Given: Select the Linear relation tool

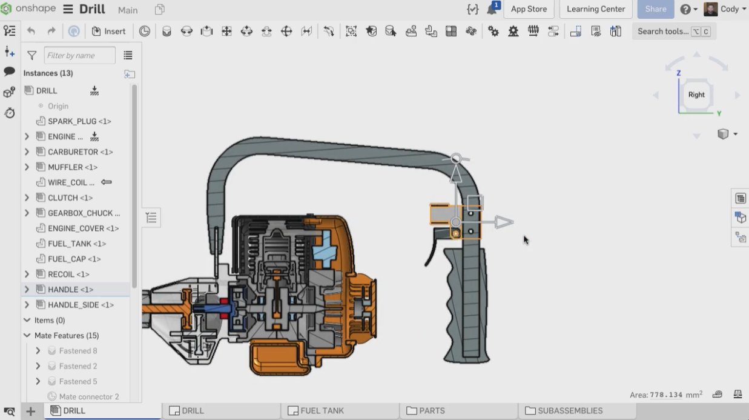Looking at the screenshot, I should [x=553, y=32].
